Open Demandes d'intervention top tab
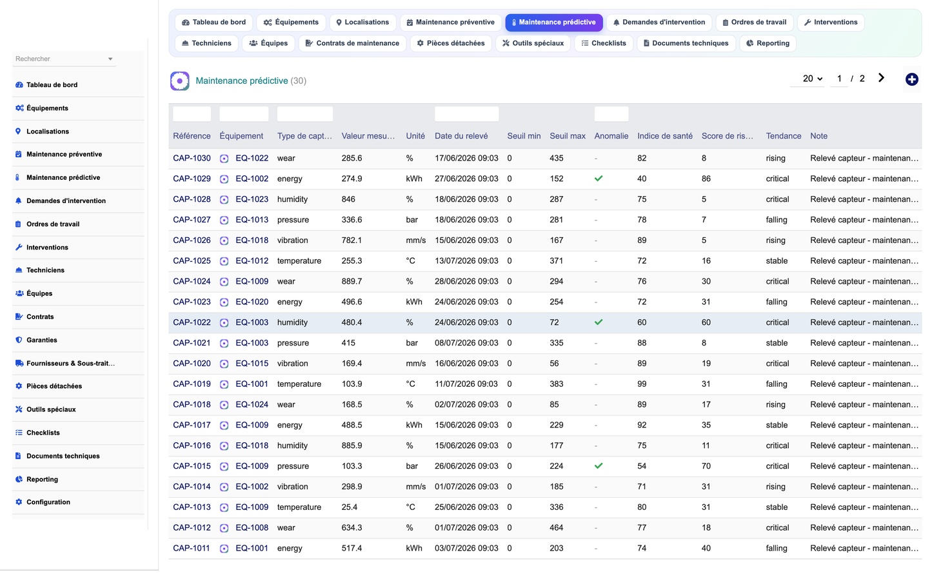932x577 pixels. tap(659, 23)
